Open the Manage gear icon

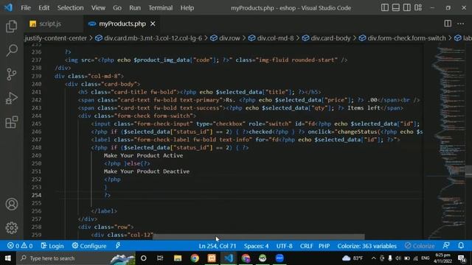click(x=12, y=227)
